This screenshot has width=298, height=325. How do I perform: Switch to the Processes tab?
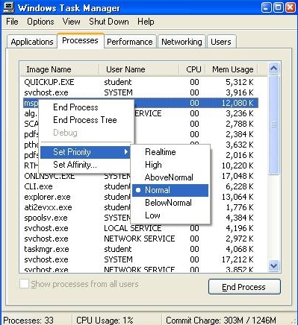[x=80, y=40]
